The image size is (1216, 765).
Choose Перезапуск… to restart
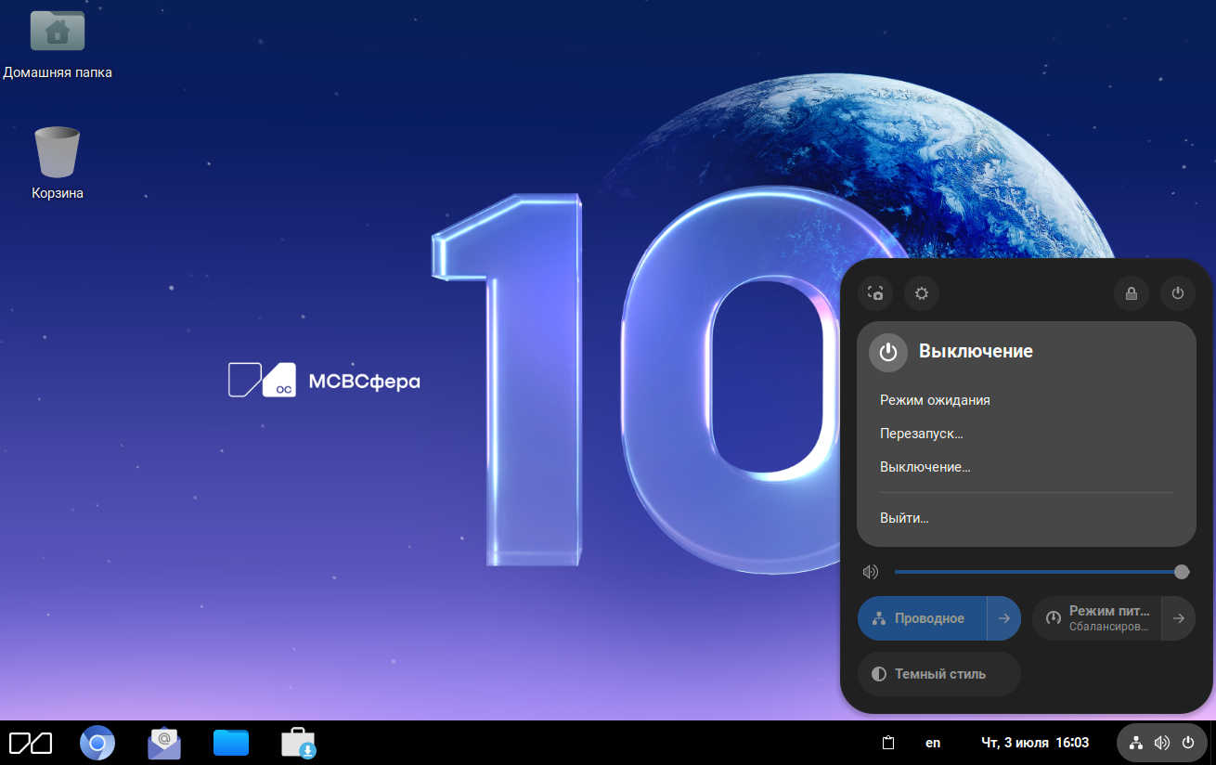pyautogui.click(x=921, y=434)
